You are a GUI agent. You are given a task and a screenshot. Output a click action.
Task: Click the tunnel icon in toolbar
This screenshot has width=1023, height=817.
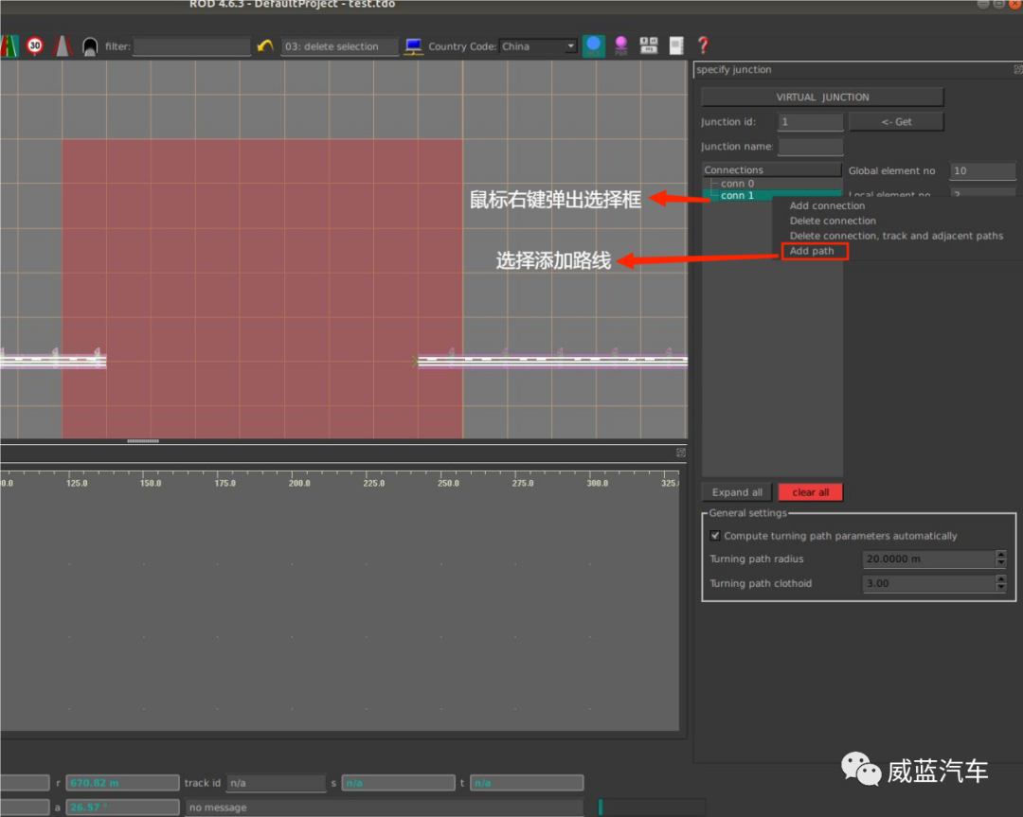point(89,46)
